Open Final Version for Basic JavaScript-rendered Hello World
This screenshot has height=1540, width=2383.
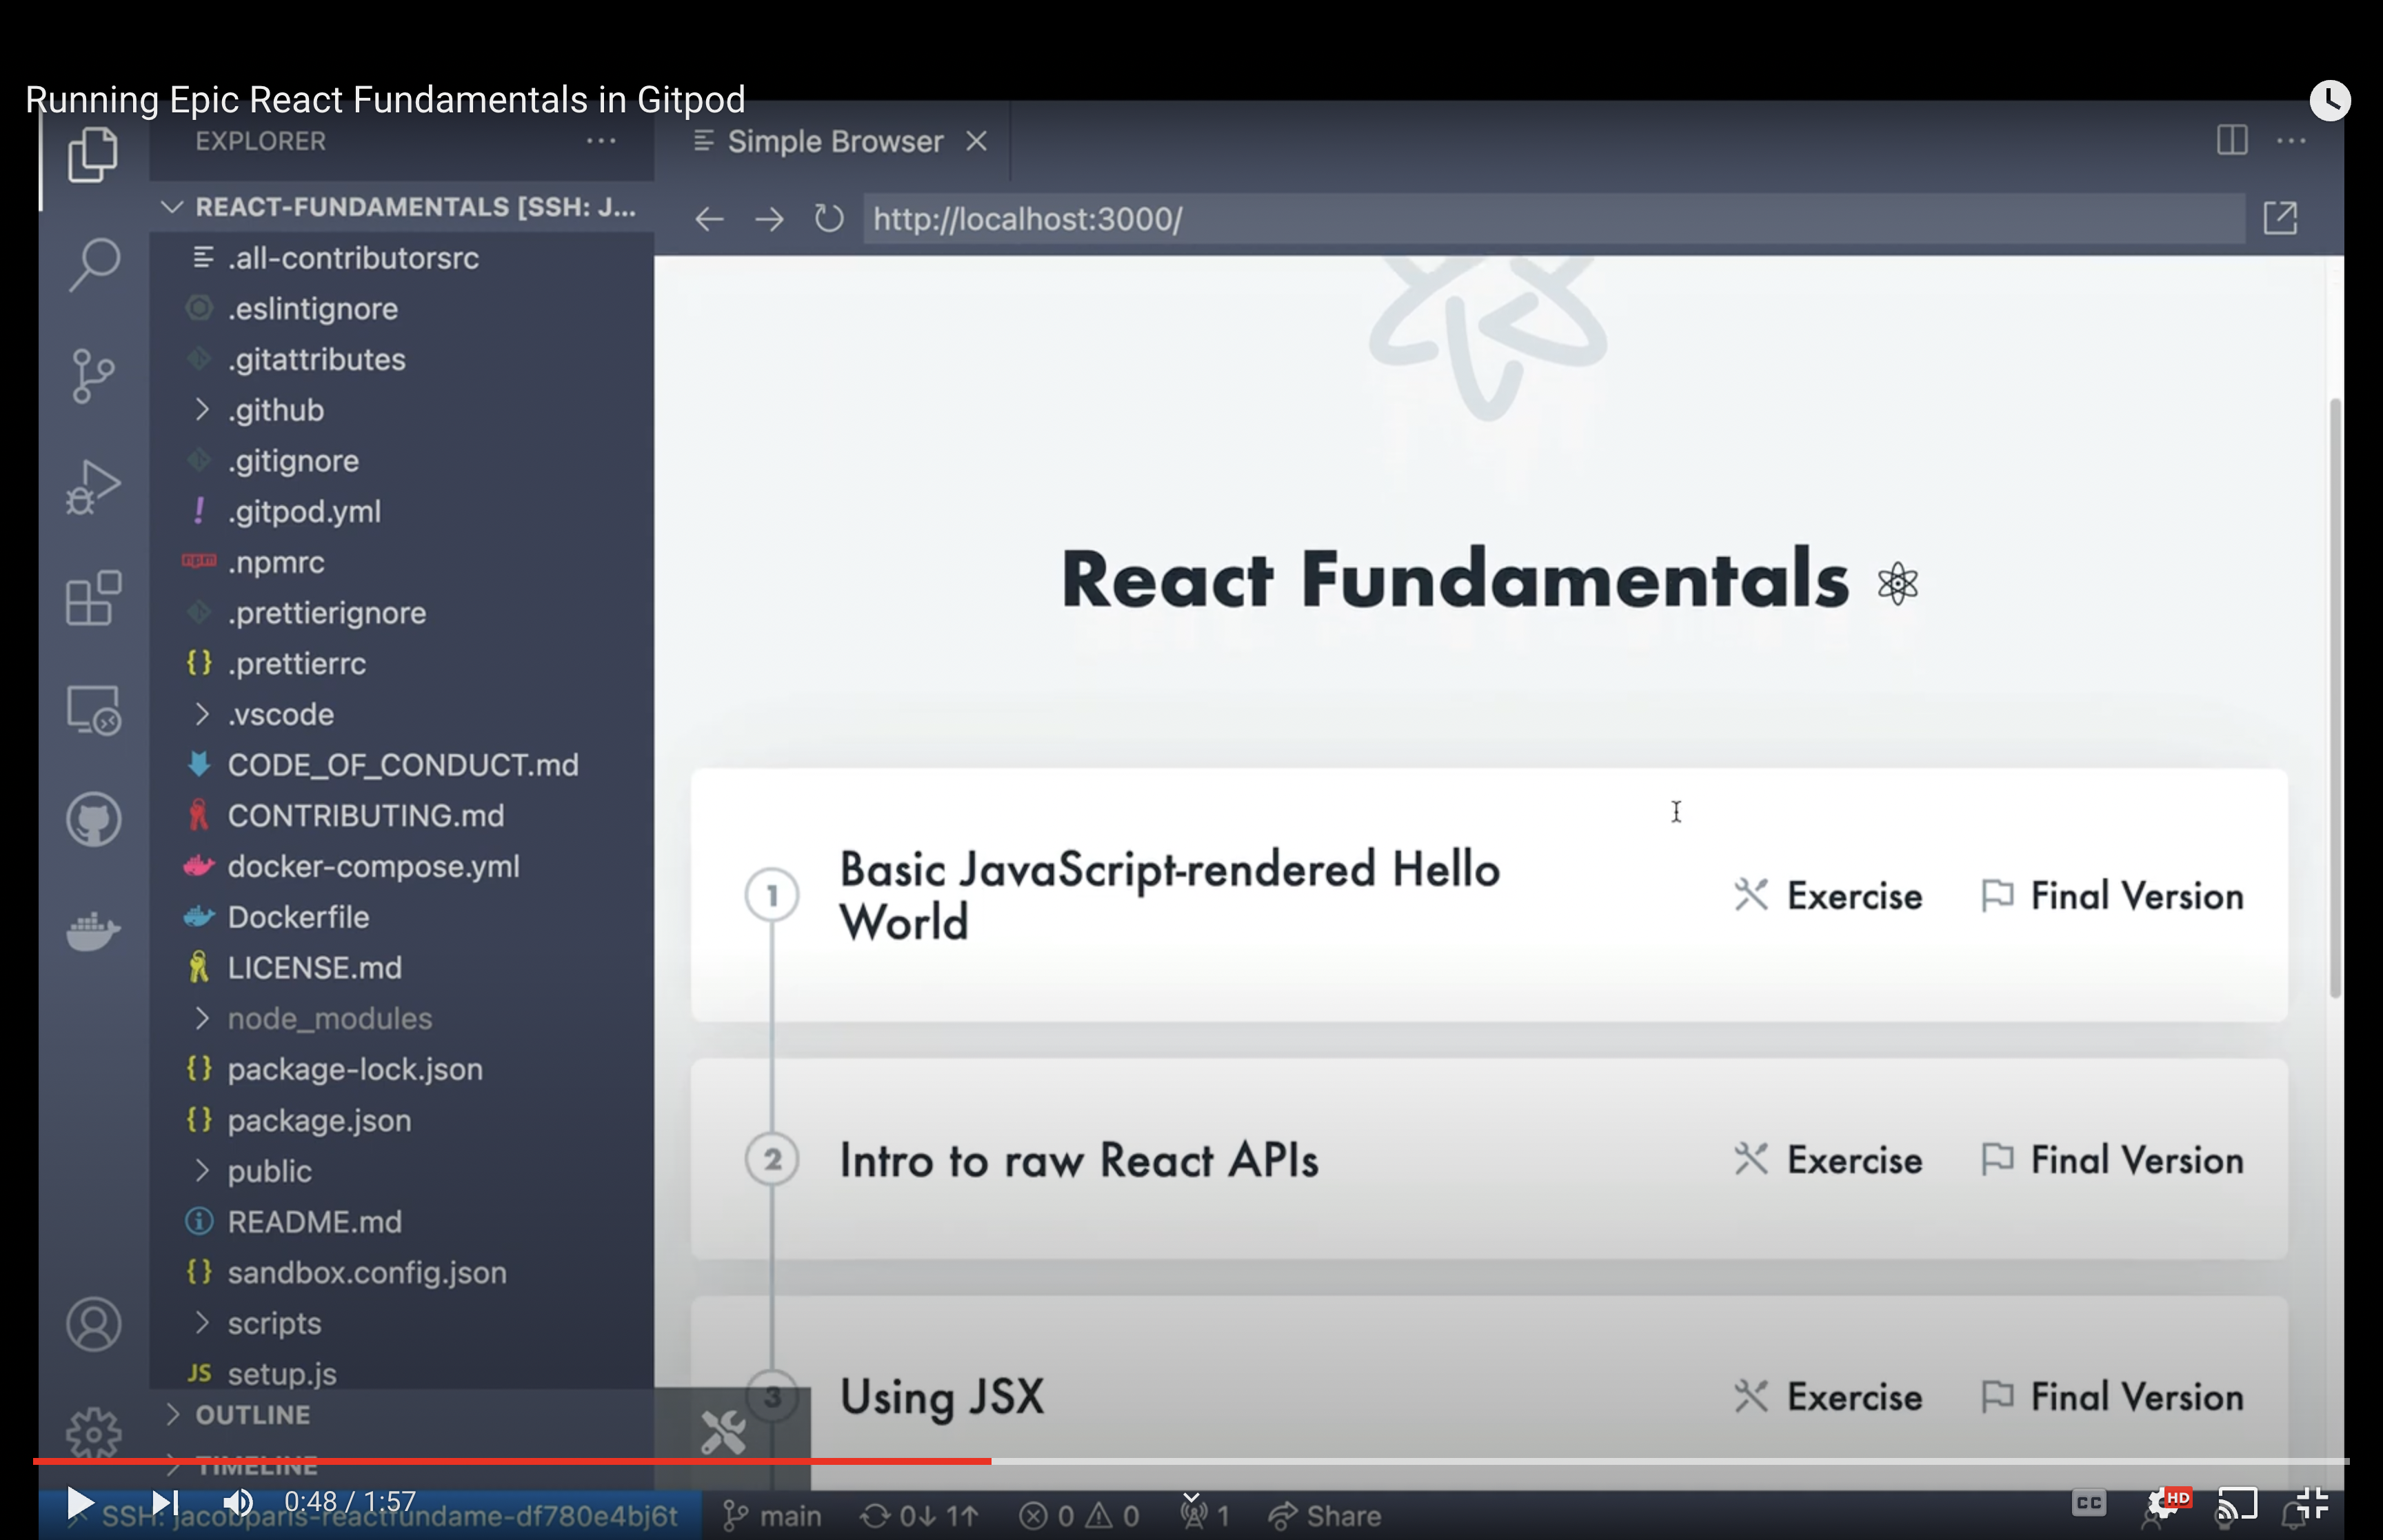[x=2112, y=895]
